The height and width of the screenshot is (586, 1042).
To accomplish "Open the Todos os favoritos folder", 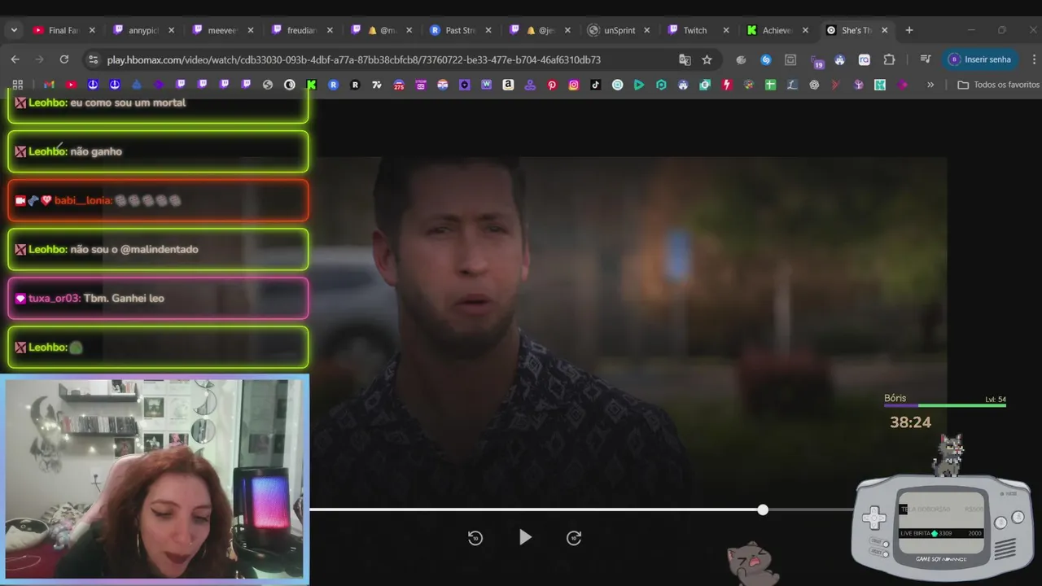I will [x=999, y=85].
